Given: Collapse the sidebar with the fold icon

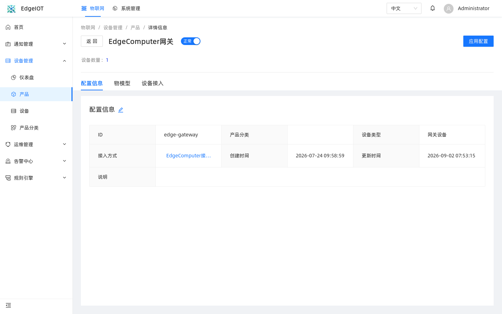Looking at the screenshot, I should (x=8, y=306).
